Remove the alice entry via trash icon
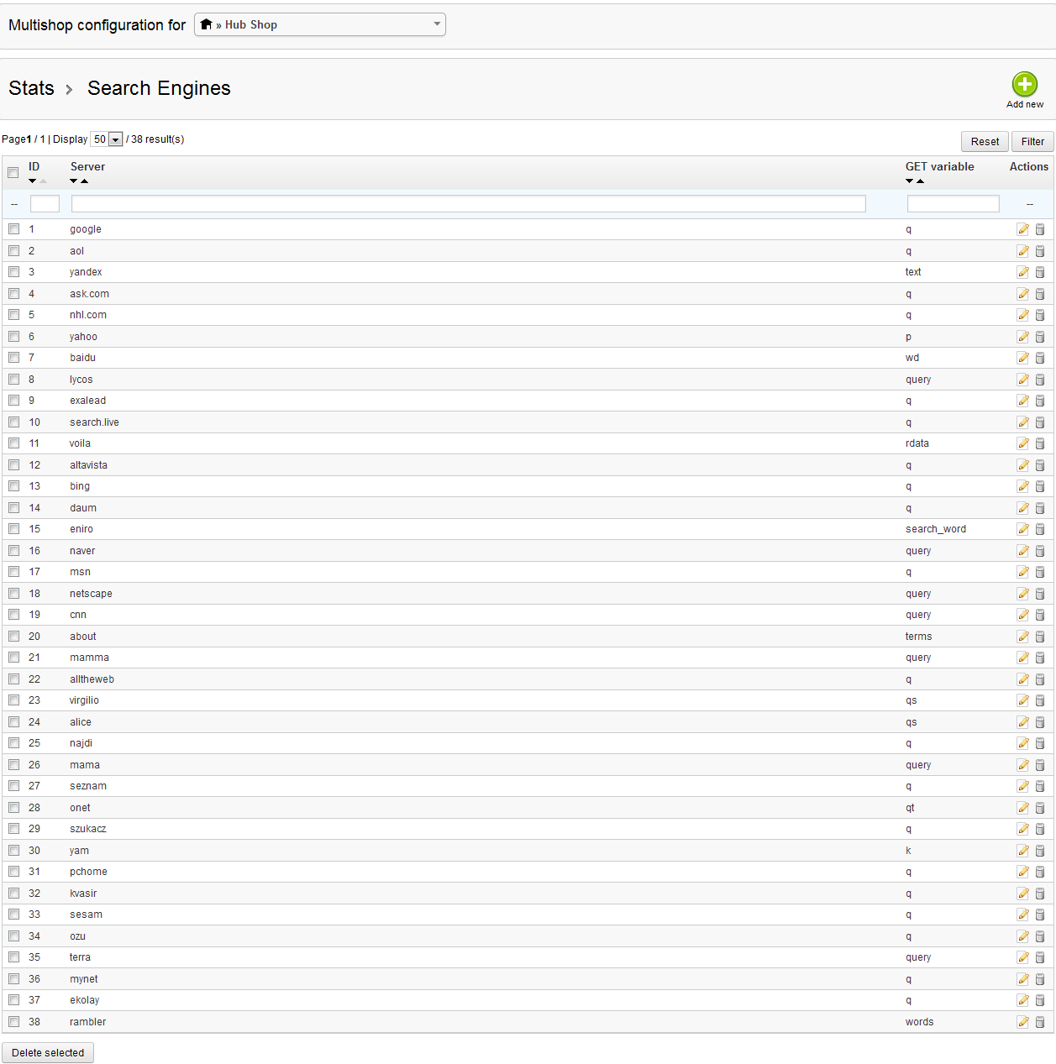The height and width of the screenshot is (1064, 1056). coord(1040,722)
